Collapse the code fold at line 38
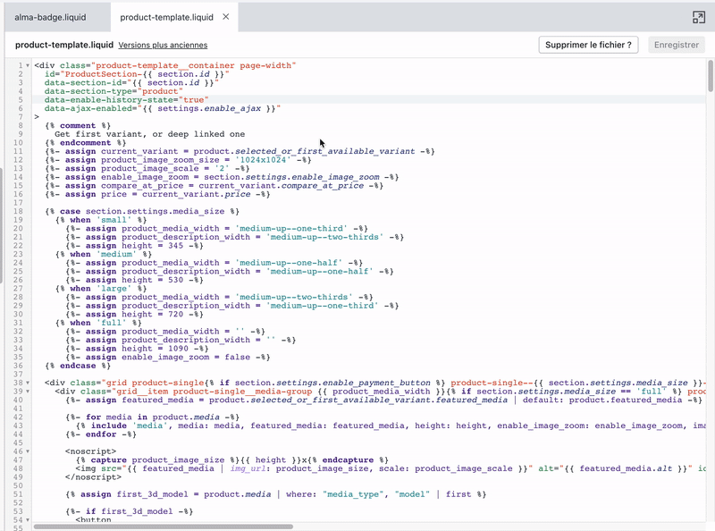Viewport: 715px width, 531px height. point(28,383)
